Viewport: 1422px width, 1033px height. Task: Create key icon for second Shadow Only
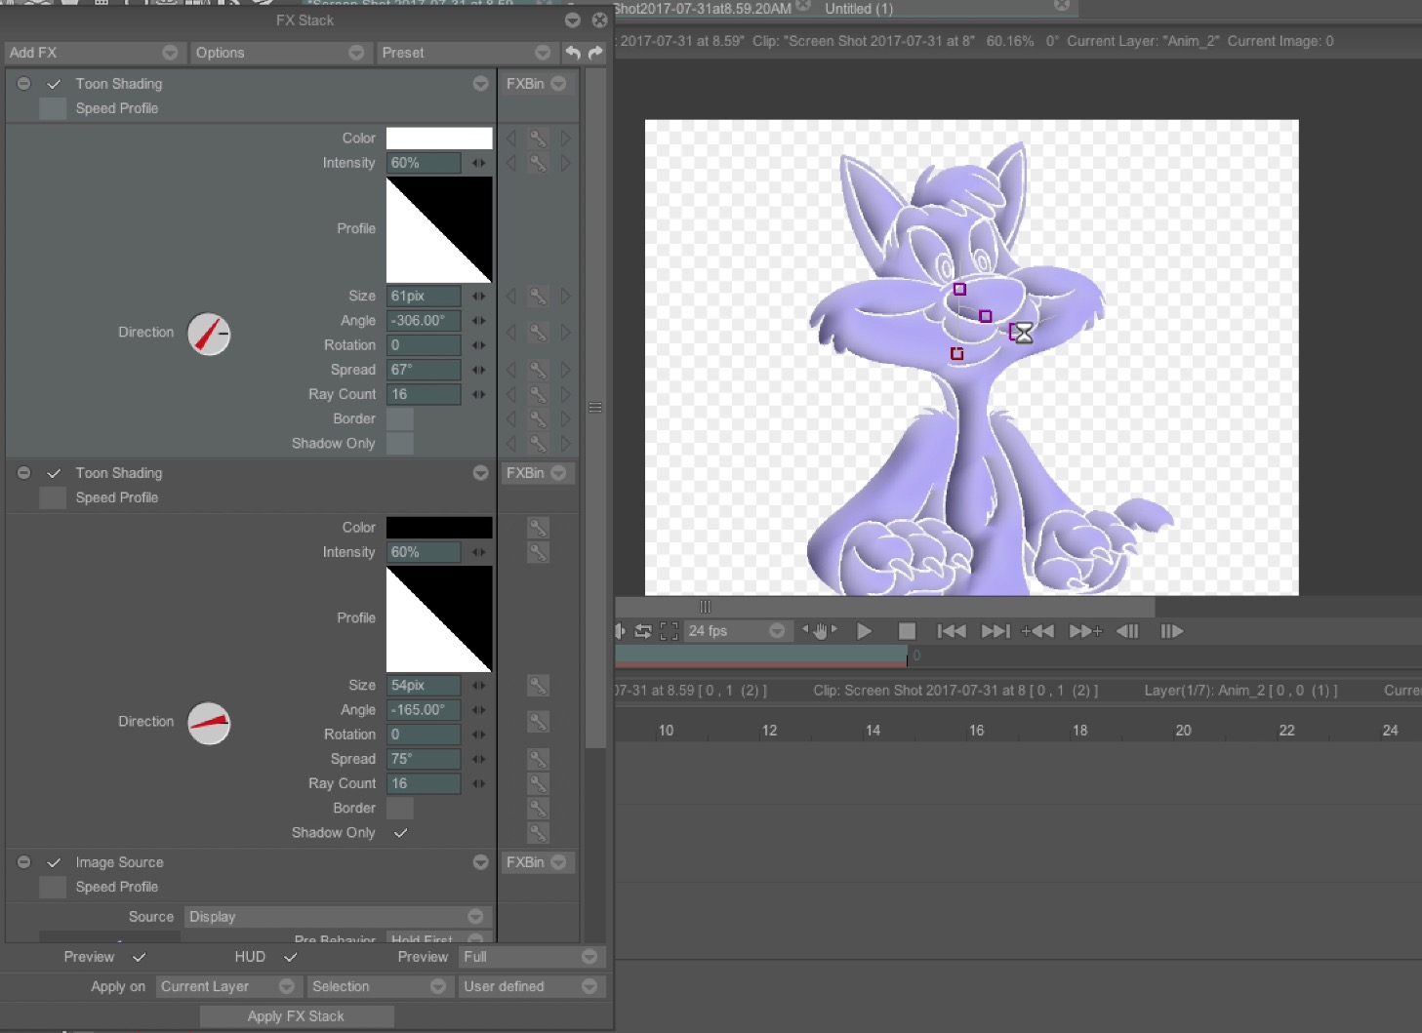click(x=538, y=833)
